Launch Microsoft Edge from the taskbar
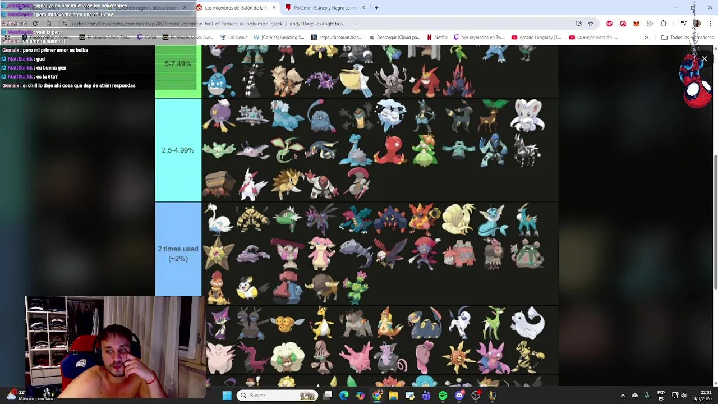 pos(344,396)
